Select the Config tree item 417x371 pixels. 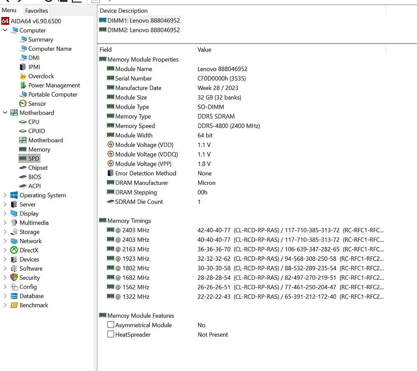28,287
